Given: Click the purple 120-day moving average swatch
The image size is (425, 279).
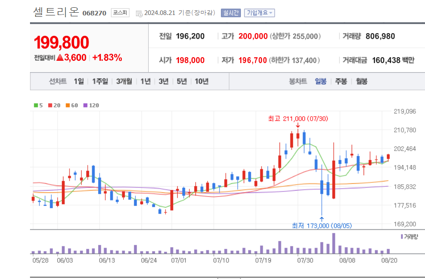Looking at the screenshot, I should click(x=85, y=105).
